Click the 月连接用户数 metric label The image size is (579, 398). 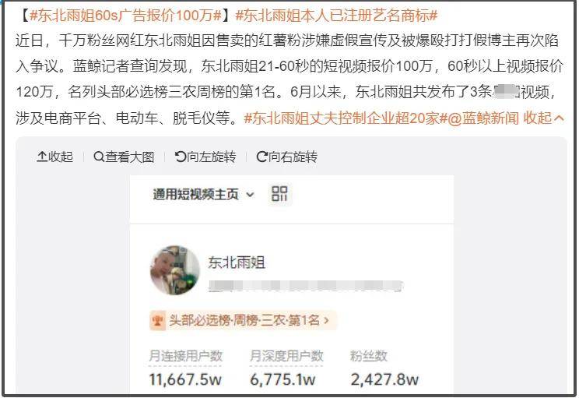(x=185, y=356)
